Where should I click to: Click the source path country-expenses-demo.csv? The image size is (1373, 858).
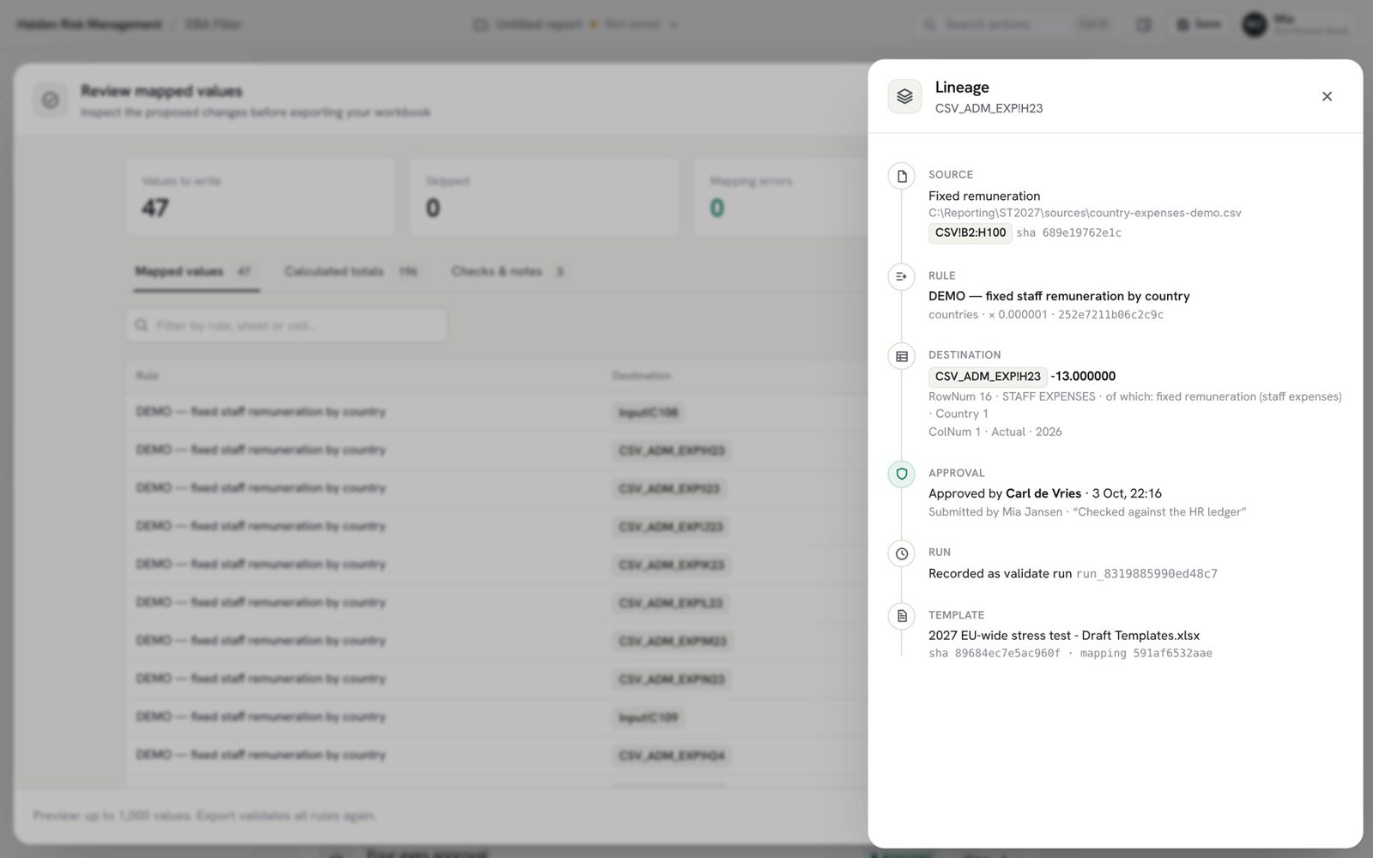pyautogui.click(x=1085, y=213)
